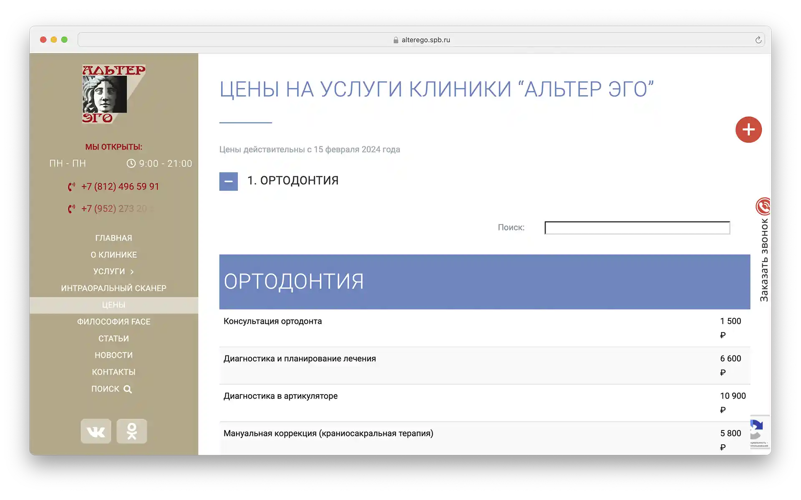Select row Диагностика в артикуляторе

(x=485, y=403)
